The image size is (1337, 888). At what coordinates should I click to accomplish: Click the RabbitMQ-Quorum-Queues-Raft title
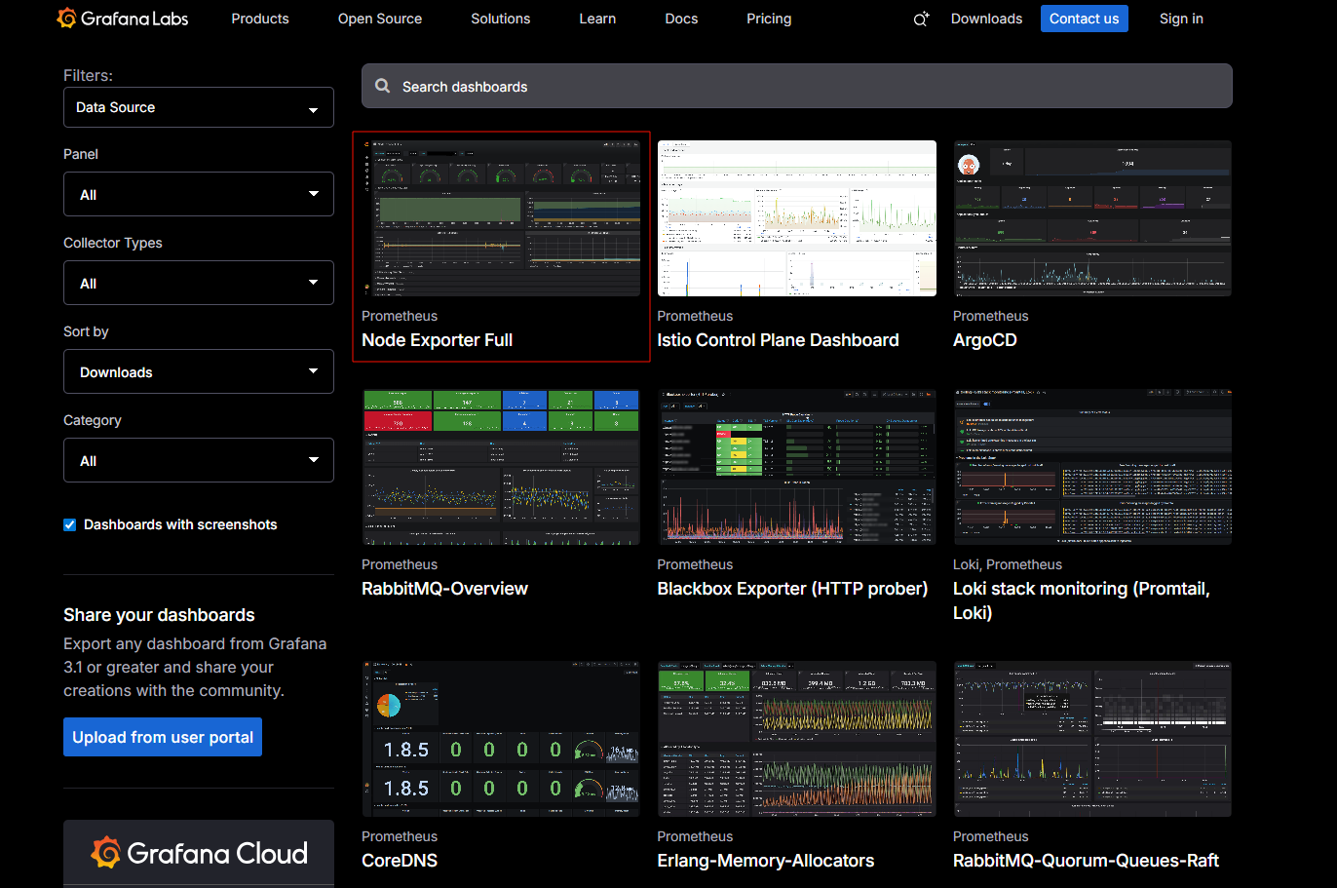tap(1086, 861)
